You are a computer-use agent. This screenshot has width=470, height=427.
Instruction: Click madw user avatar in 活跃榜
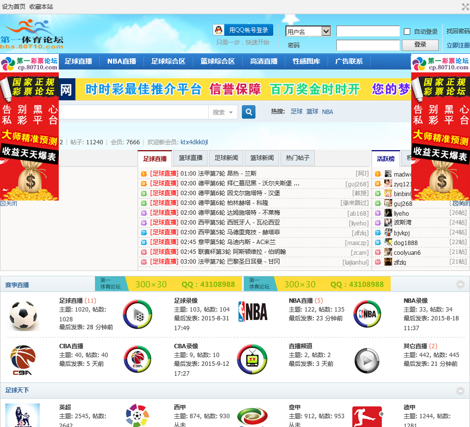388,174
